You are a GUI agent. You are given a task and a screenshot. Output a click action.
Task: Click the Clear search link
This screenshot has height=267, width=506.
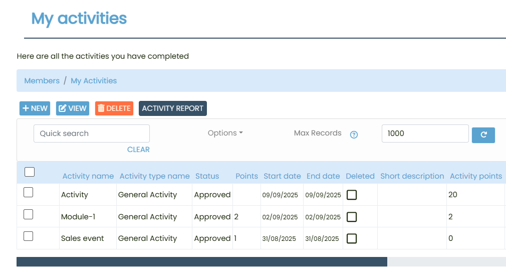[138, 150]
